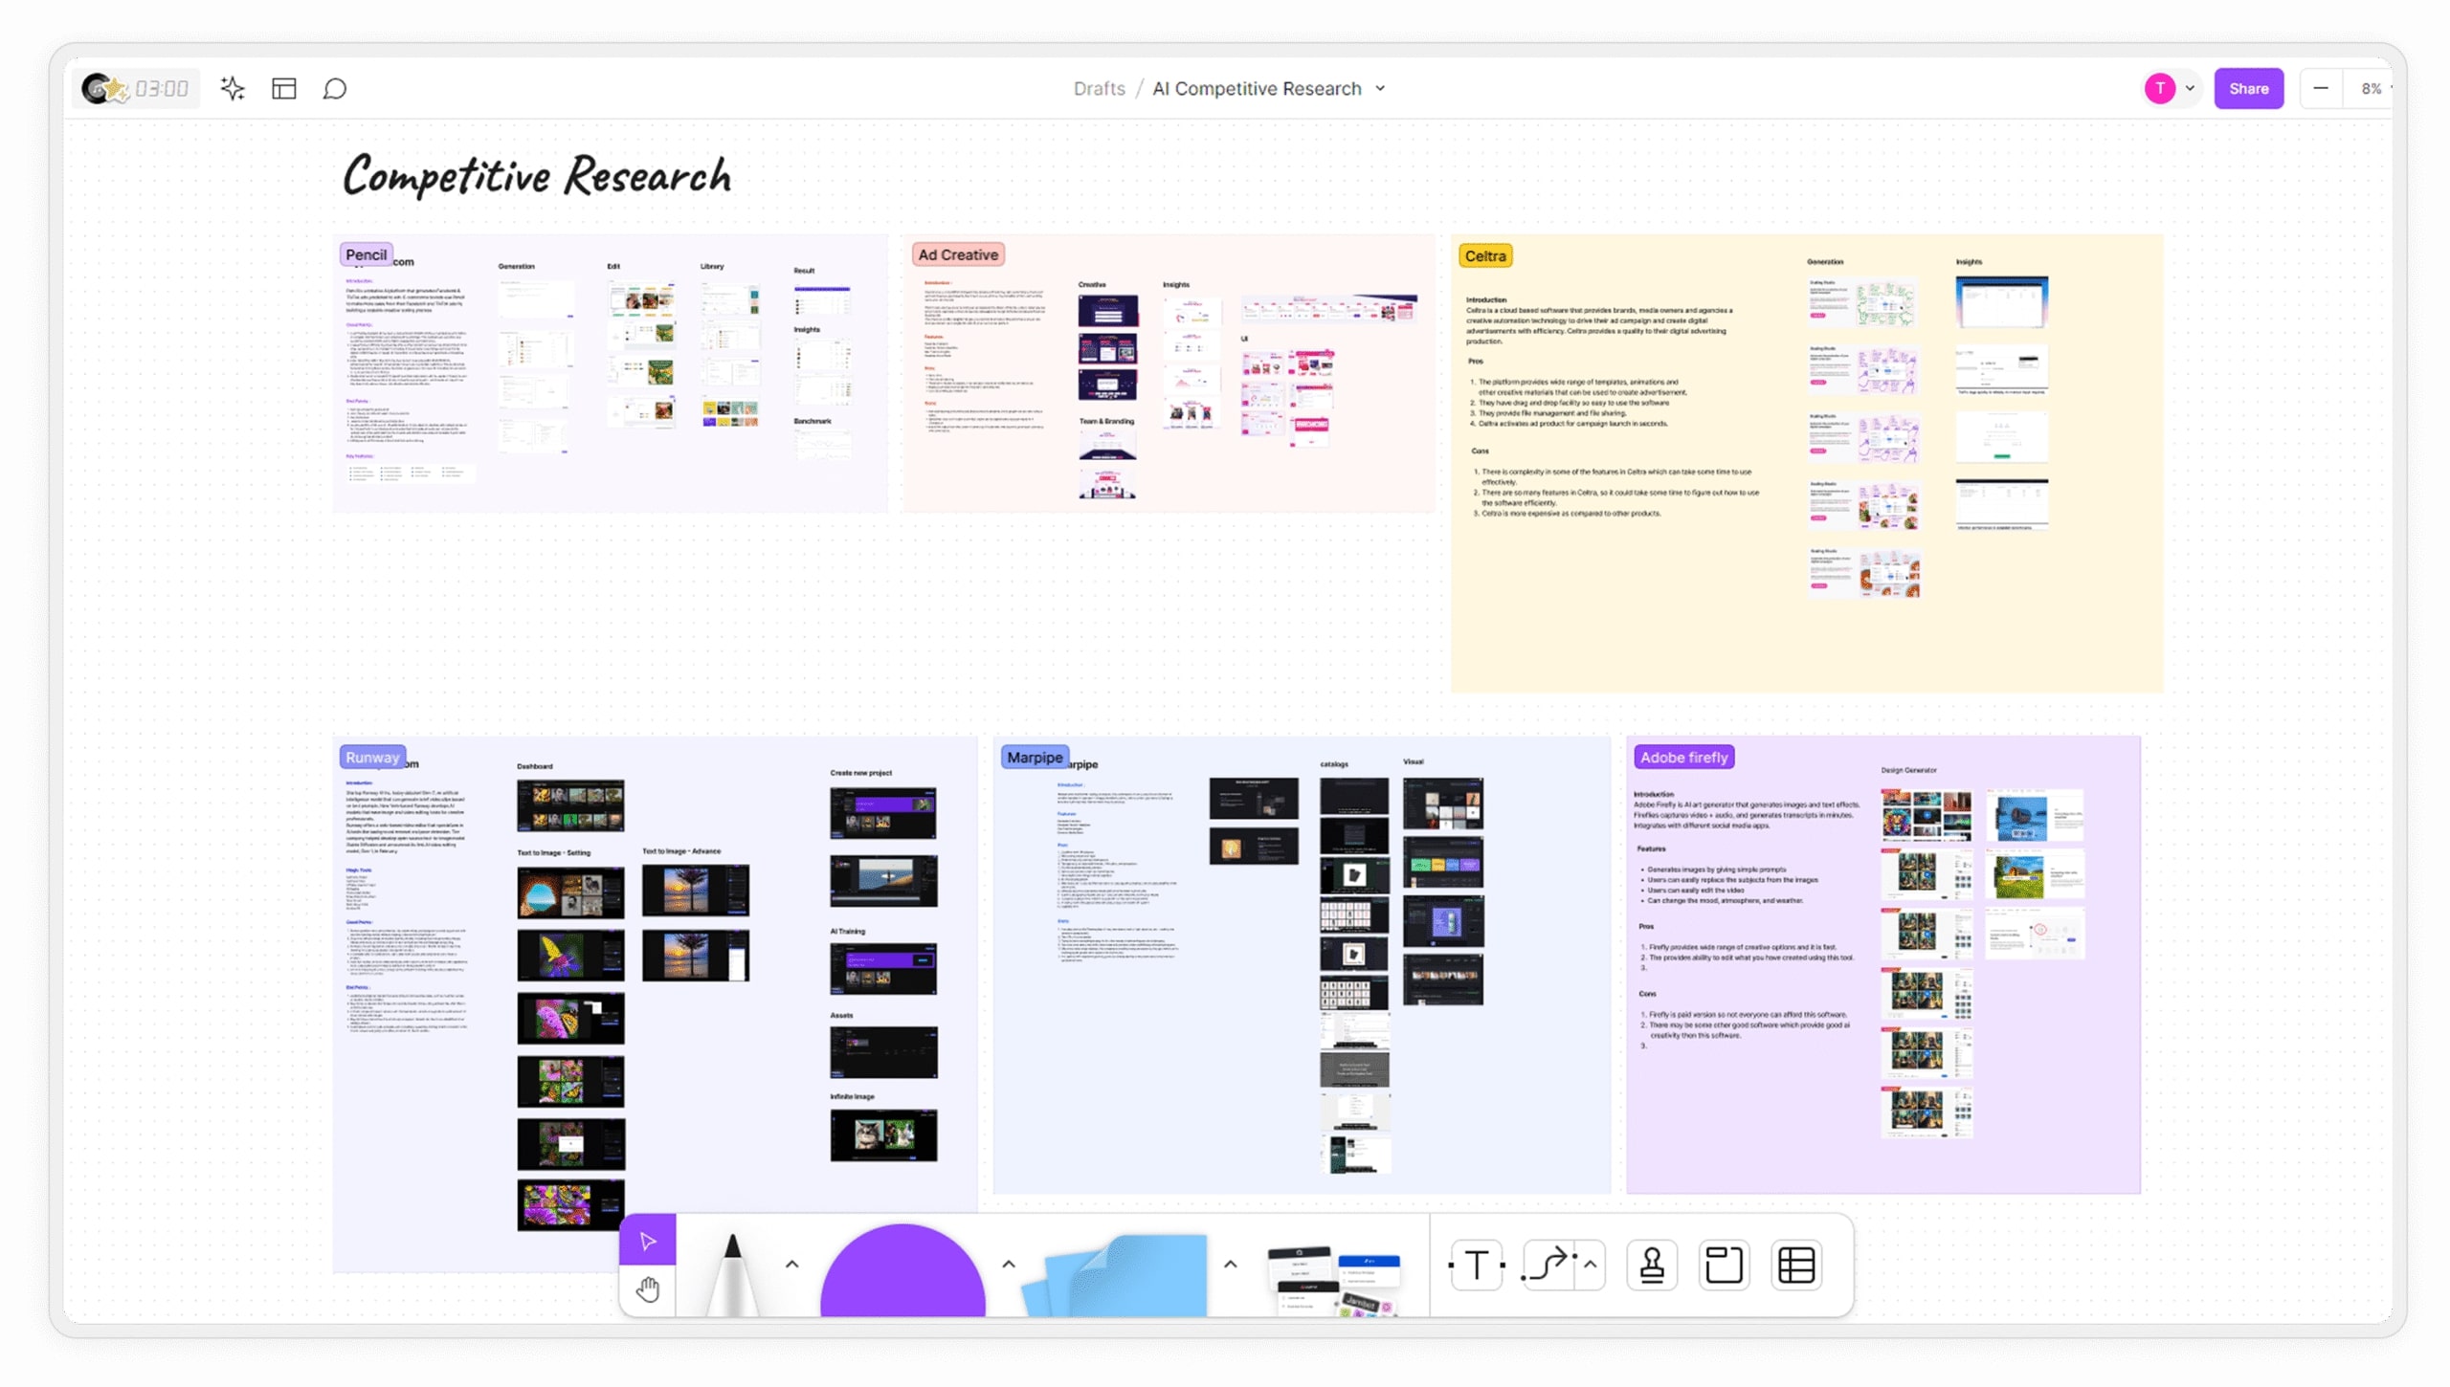Select Runway Create new project top screenshot
This screenshot has width=2450, height=1387.
click(883, 812)
